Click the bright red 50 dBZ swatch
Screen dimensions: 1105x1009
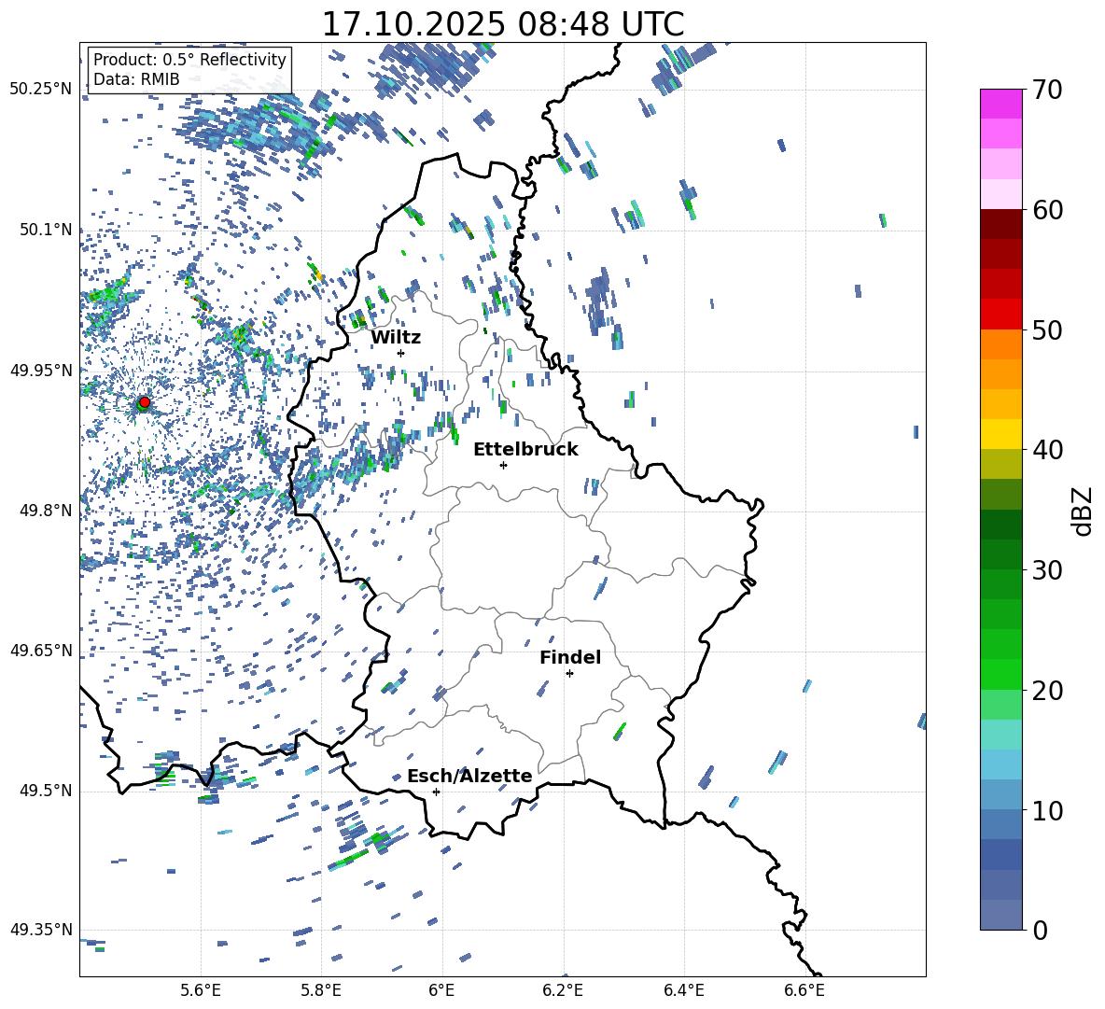point(1000,315)
